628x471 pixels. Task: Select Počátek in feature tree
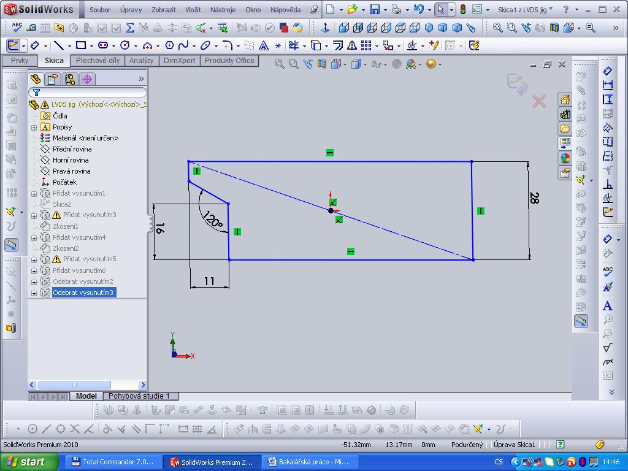click(x=64, y=182)
